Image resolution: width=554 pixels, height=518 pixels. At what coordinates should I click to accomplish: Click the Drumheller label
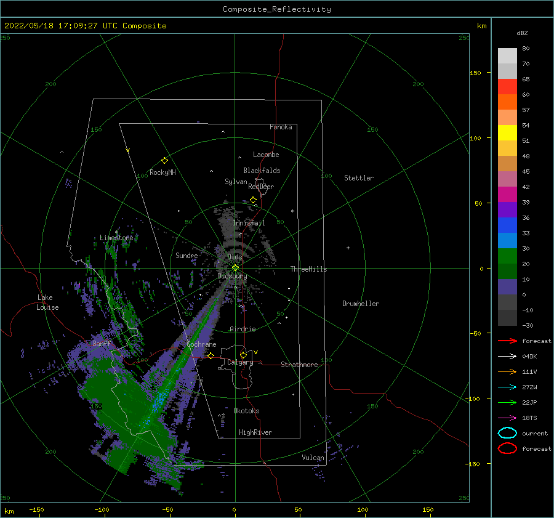(361, 304)
